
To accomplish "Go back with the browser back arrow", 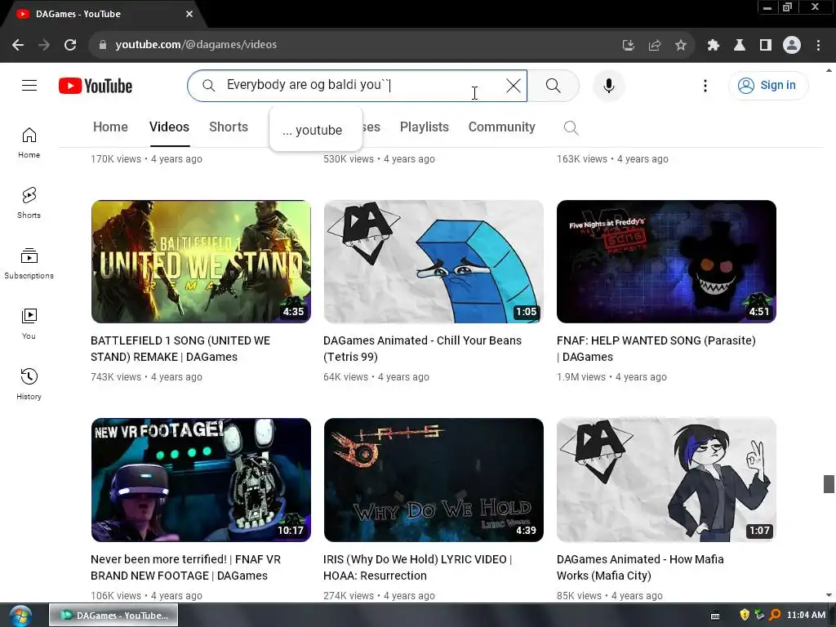I will pyautogui.click(x=18, y=45).
